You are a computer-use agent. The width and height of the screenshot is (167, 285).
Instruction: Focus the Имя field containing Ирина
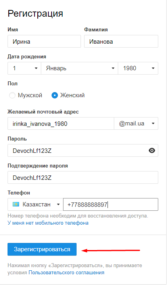pyautogui.click(x=44, y=41)
